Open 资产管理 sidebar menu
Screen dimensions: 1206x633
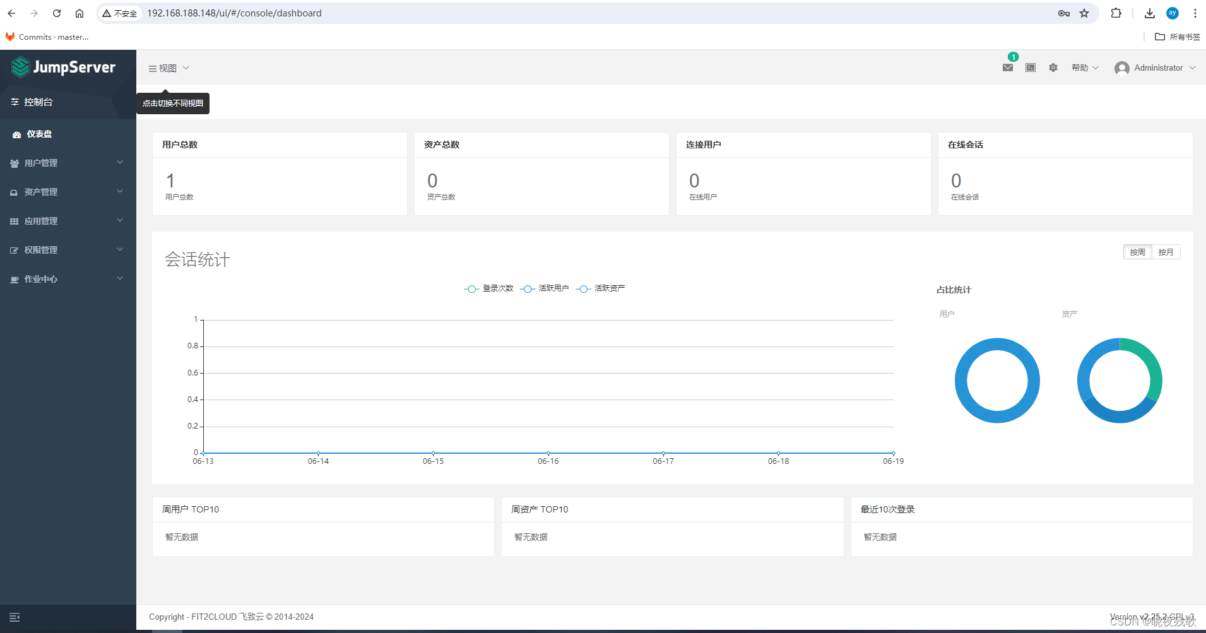tap(68, 192)
